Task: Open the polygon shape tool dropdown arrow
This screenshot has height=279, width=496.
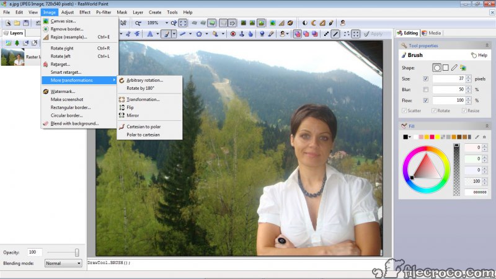Action: click(206, 33)
